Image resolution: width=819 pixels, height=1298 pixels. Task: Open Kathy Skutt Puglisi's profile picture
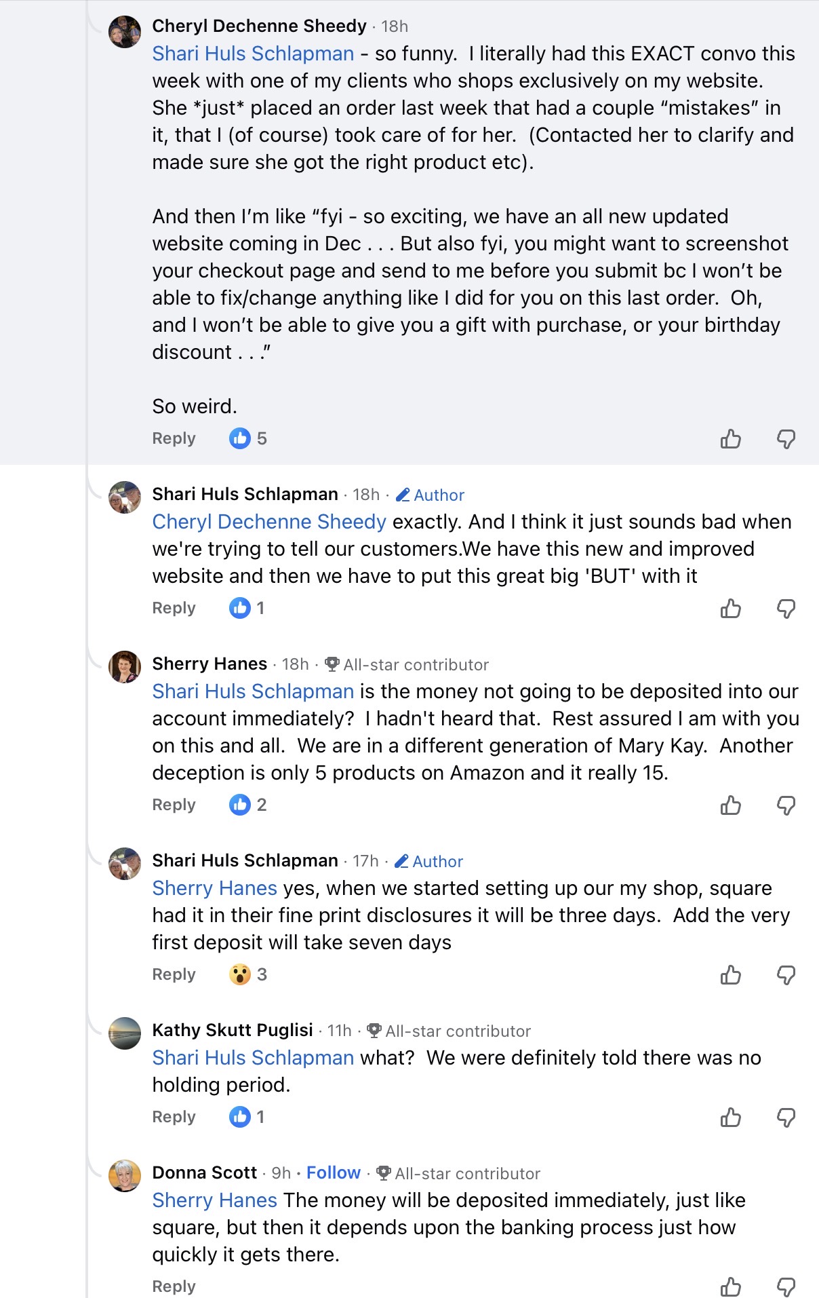pos(125,1033)
